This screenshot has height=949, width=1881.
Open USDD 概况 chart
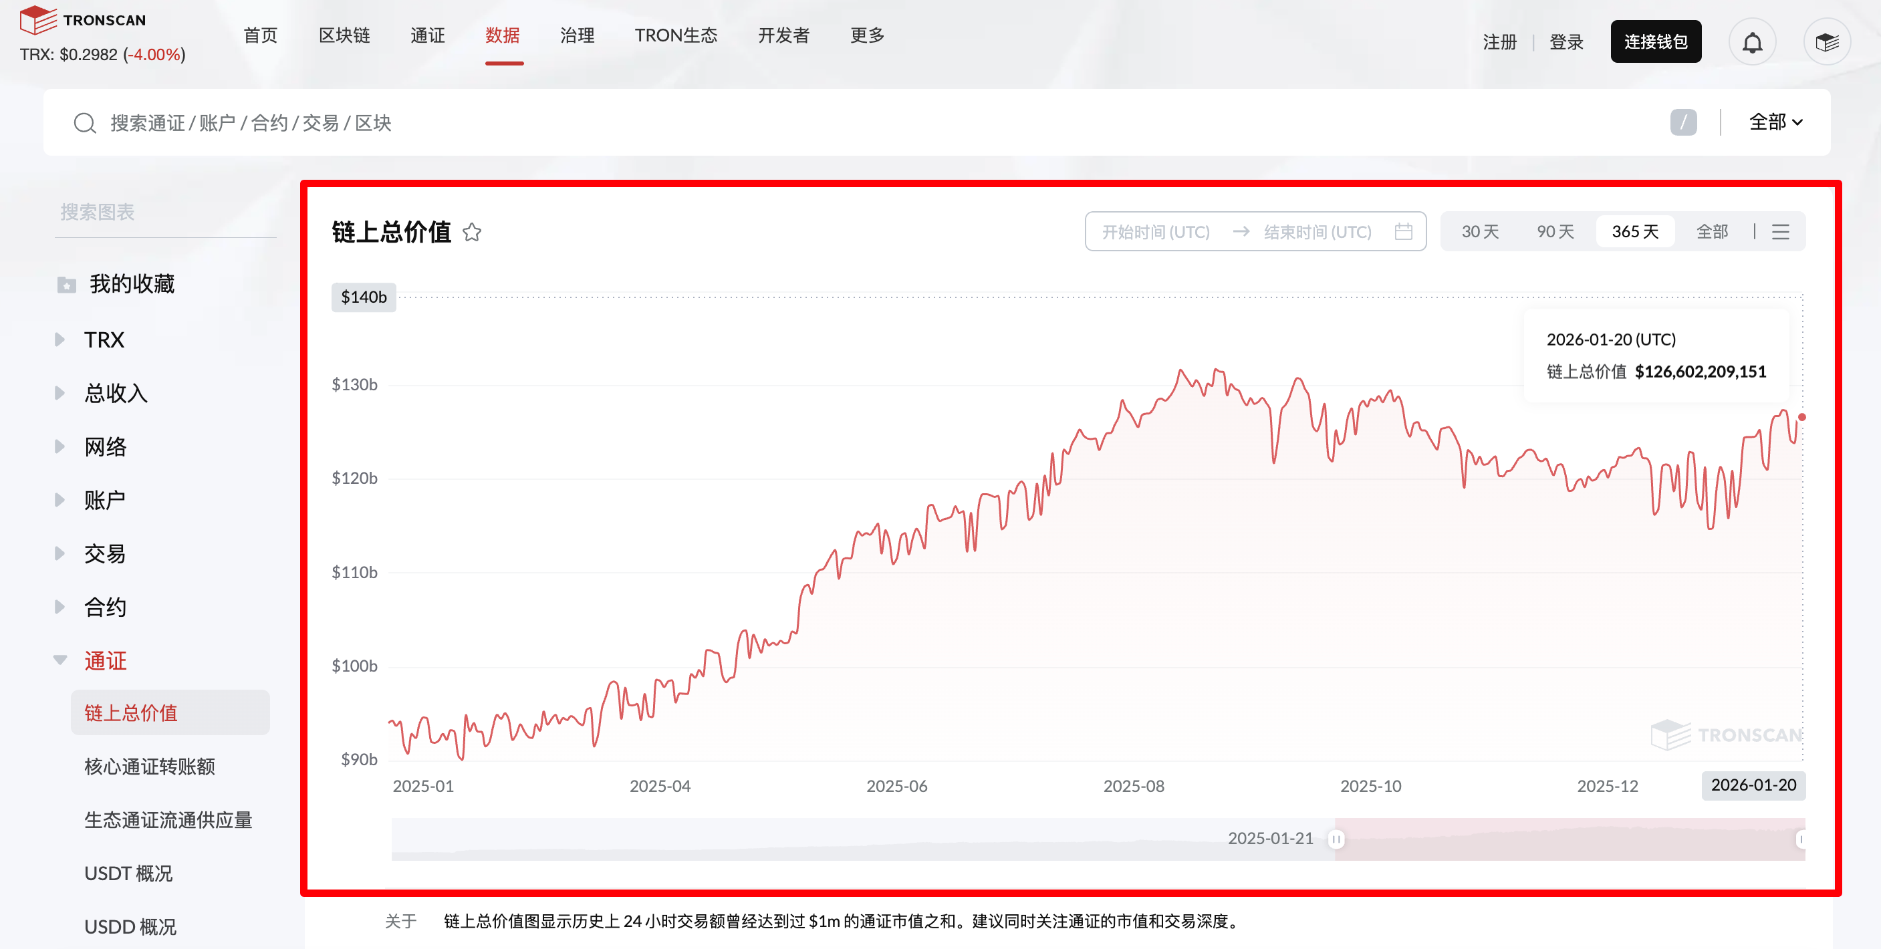click(130, 927)
